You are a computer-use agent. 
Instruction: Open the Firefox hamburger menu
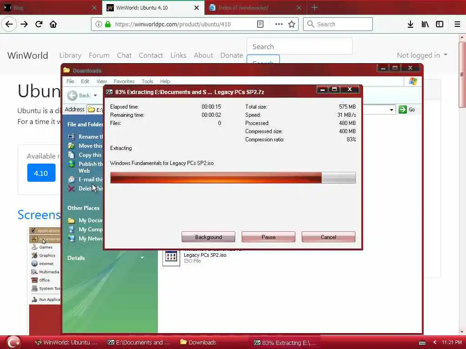[x=457, y=24]
